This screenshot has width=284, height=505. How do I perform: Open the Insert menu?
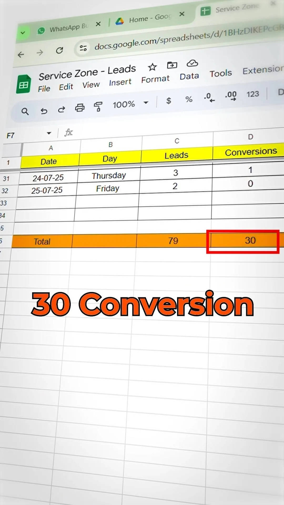(x=120, y=83)
